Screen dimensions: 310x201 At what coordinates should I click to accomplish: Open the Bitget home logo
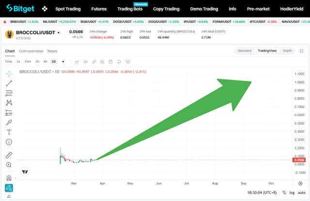(20, 9)
